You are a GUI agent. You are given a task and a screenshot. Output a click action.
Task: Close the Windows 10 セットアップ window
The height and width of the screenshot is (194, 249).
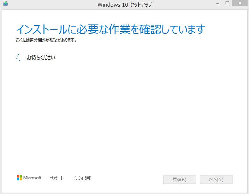[240, 3]
